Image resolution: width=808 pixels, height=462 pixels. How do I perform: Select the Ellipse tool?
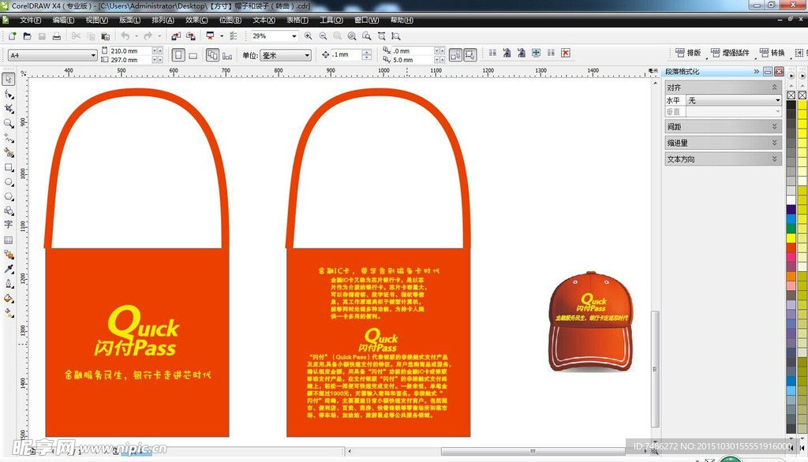(x=9, y=181)
